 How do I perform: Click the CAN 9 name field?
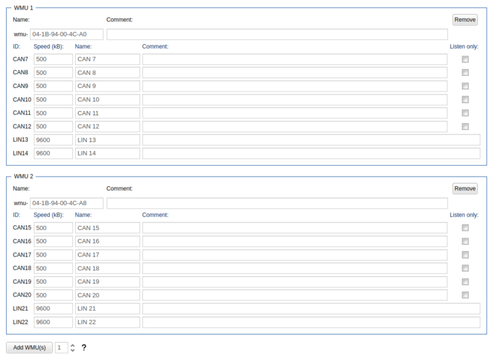107,86
